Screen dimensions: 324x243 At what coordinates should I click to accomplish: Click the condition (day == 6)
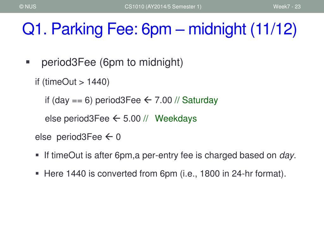pyautogui.click(x=72, y=100)
